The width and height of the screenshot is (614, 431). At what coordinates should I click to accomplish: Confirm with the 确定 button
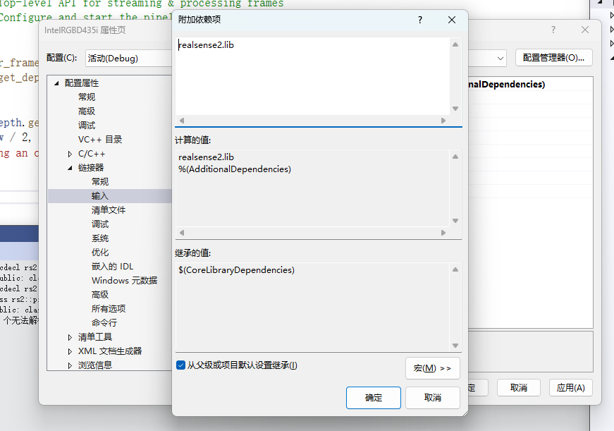tap(374, 398)
